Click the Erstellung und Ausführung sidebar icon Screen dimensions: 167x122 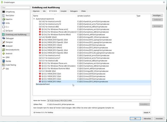click(3, 35)
